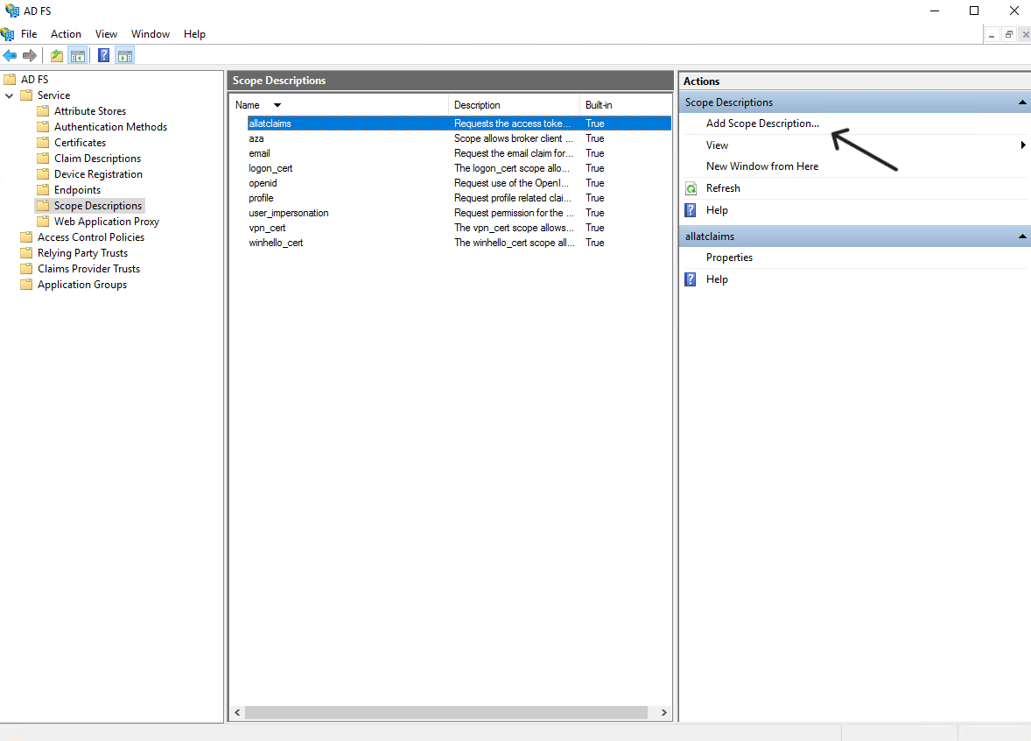Select the email scope row
The height and width of the screenshot is (741, 1031).
(x=459, y=153)
